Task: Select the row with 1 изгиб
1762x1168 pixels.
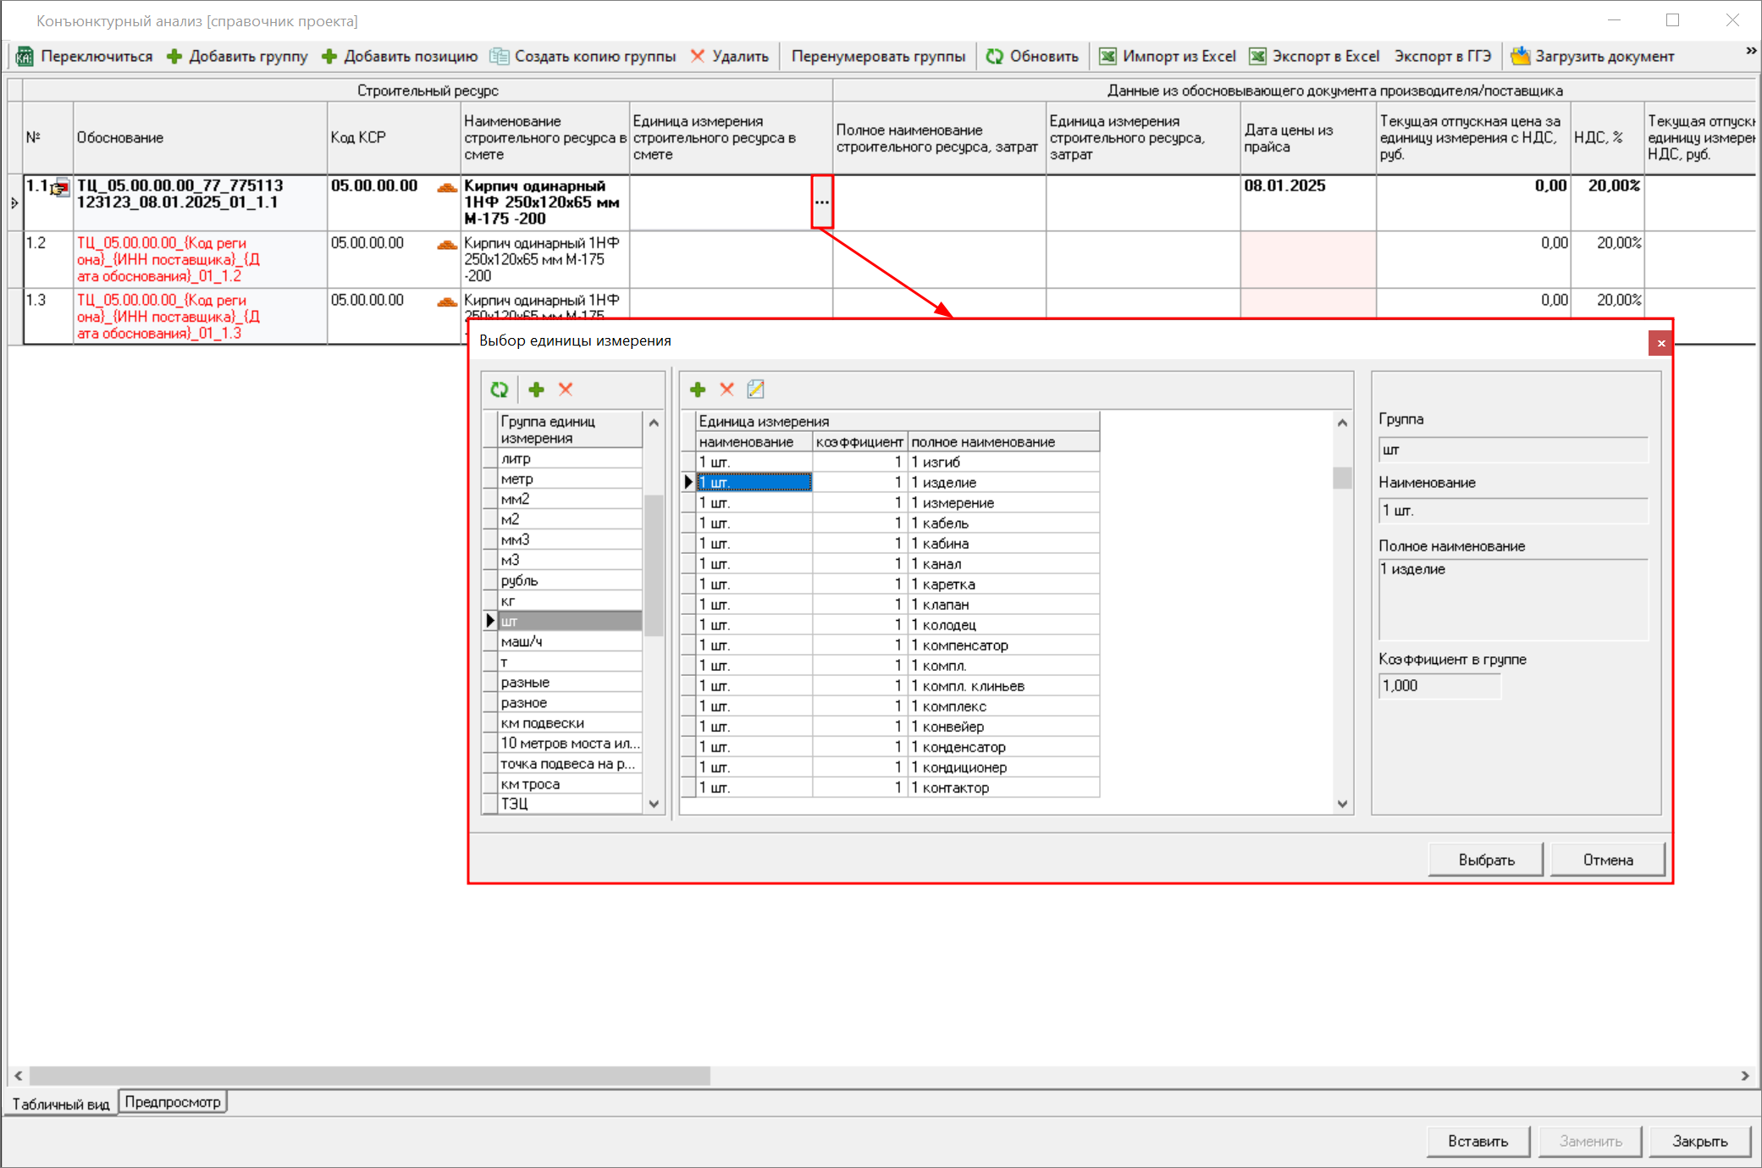Action: point(898,462)
